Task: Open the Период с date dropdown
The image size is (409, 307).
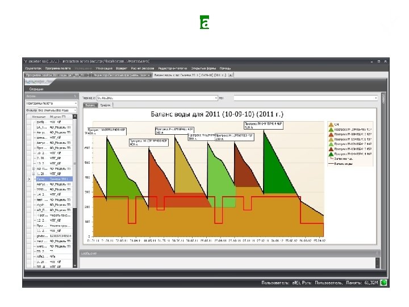Action: (x=216, y=98)
